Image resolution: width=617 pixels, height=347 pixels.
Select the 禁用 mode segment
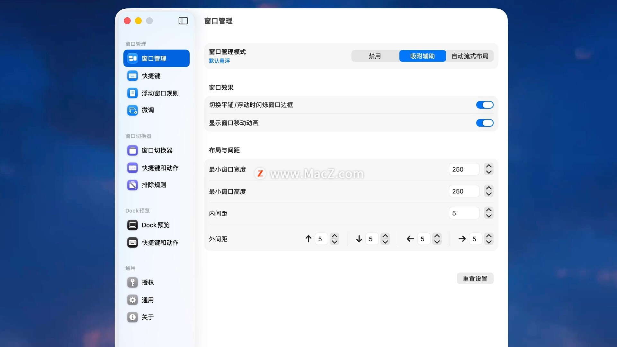click(375, 56)
